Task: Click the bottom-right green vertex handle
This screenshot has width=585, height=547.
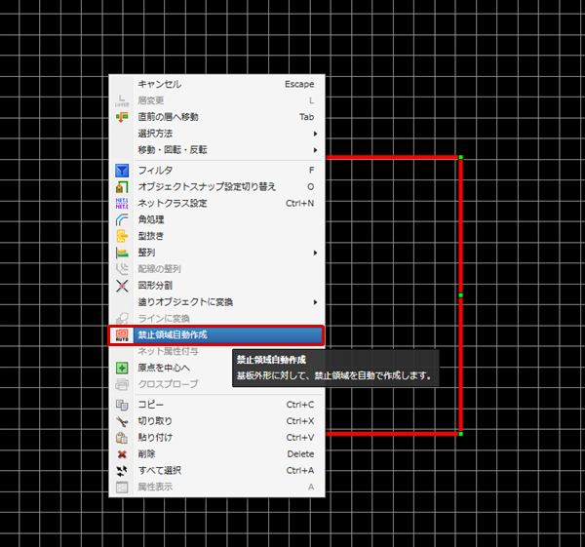Action: (x=461, y=434)
